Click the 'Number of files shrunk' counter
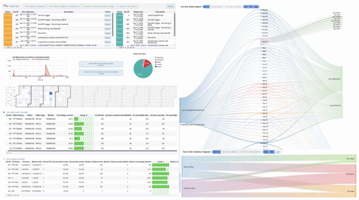Viewport: 359px width, 200px height. click(128, 6)
